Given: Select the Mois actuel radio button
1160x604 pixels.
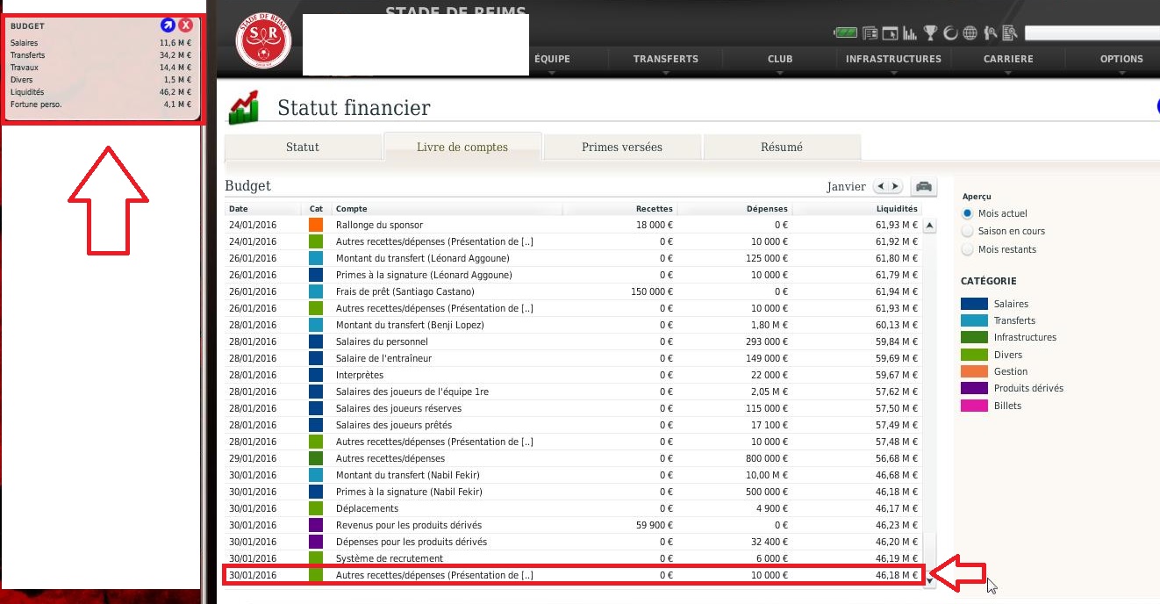Looking at the screenshot, I should coord(968,213).
